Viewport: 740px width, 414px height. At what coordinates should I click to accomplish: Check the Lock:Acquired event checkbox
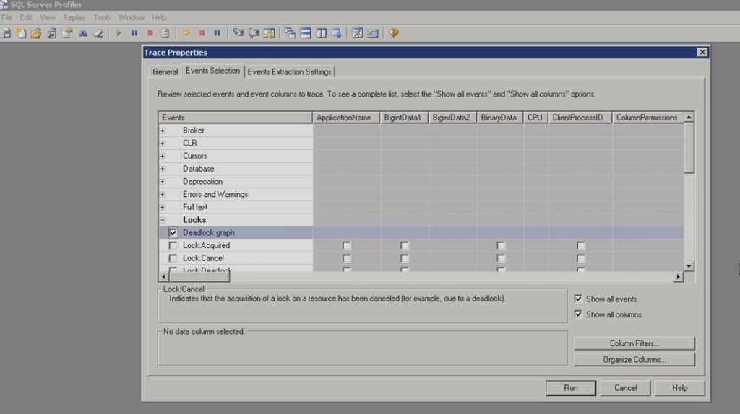pyautogui.click(x=173, y=245)
